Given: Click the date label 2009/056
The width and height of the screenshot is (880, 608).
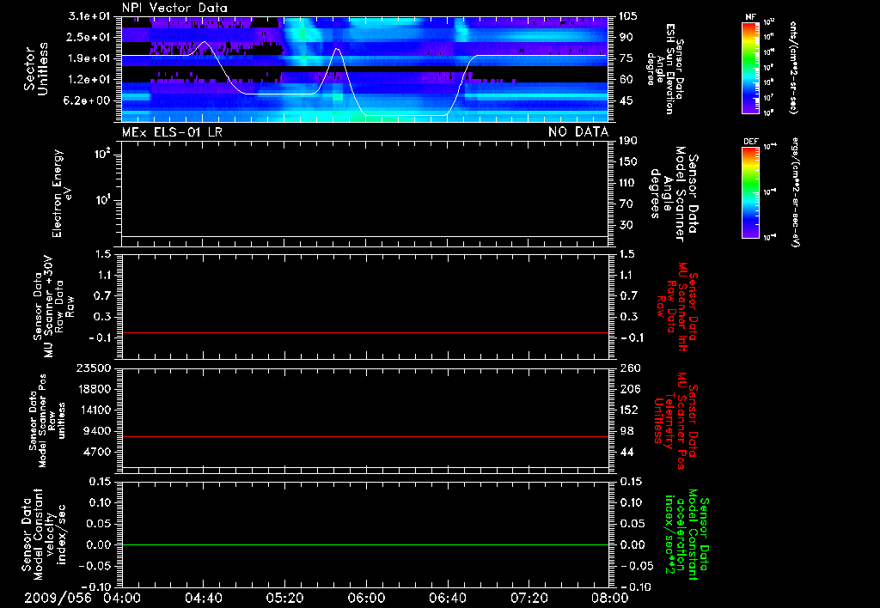Looking at the screenshot, I should [x=58, y=598].
